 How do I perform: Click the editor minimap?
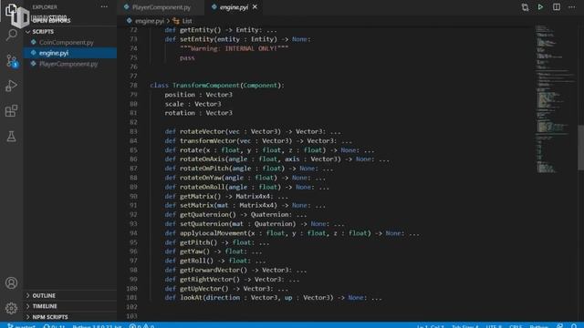point(555,98)
